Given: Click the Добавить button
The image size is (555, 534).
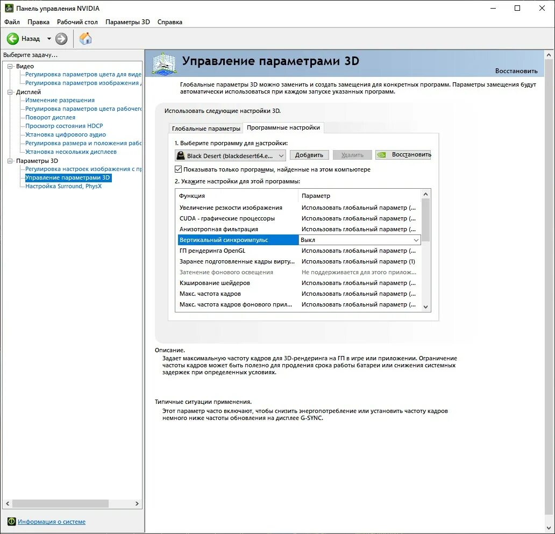Looking at the screenshot, I should tap(309, 155).
